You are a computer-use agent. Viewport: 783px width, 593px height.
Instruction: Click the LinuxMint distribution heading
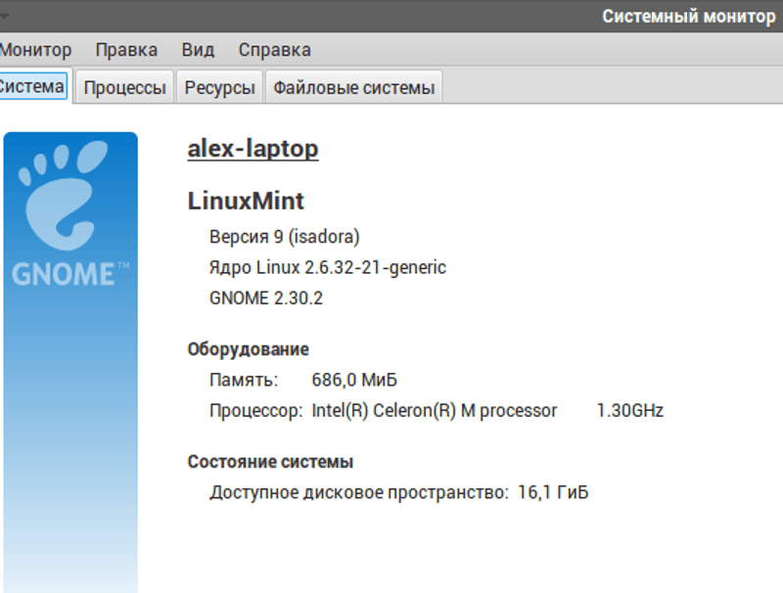pyautogui.click(x=246, y=202)
